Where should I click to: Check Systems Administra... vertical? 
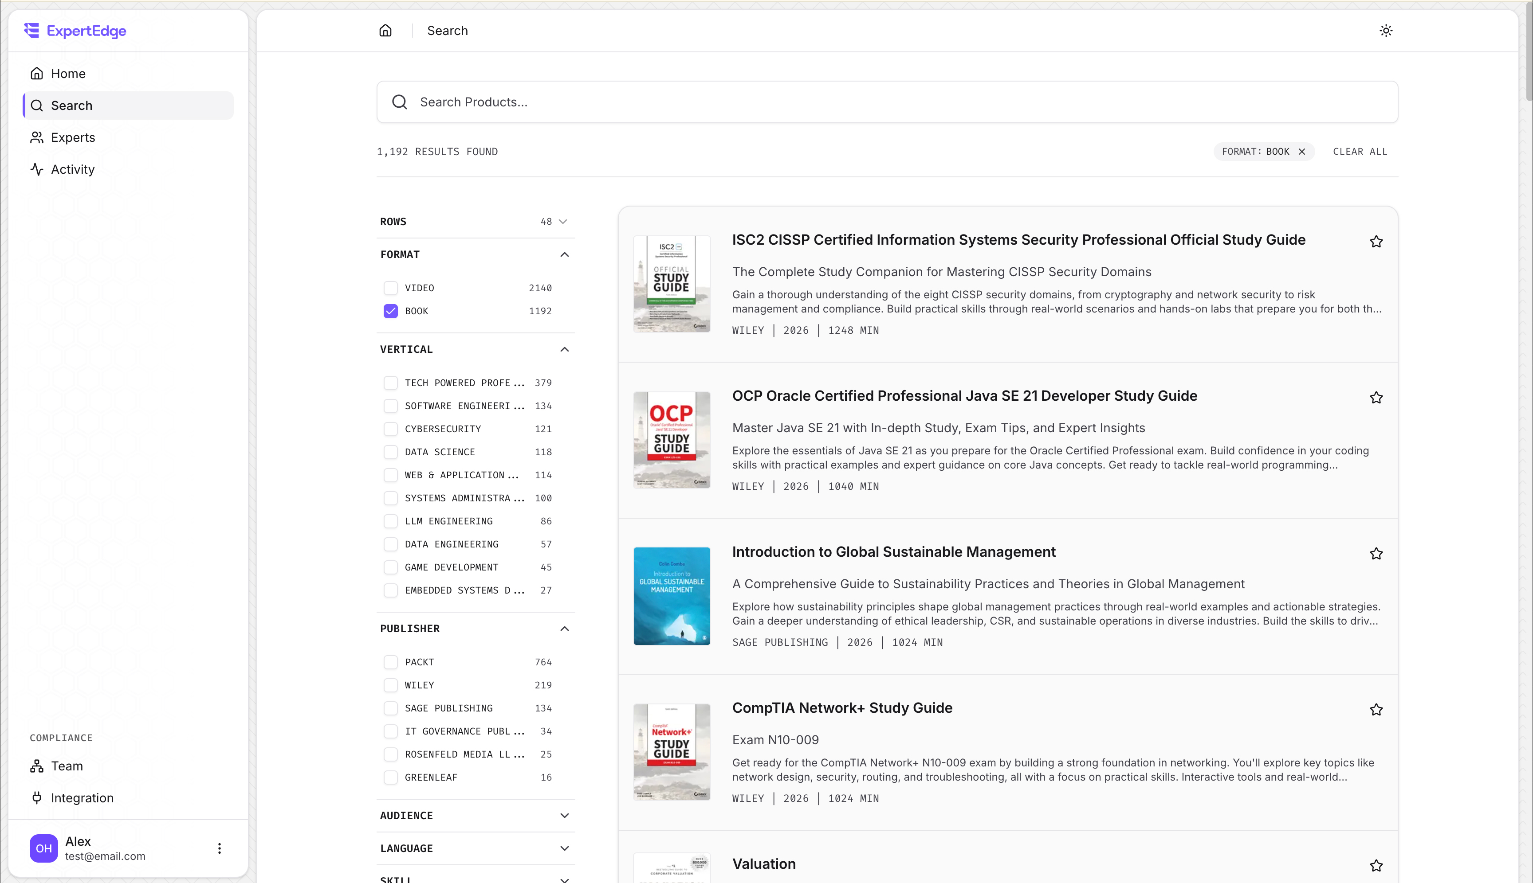tap(390, 498)
